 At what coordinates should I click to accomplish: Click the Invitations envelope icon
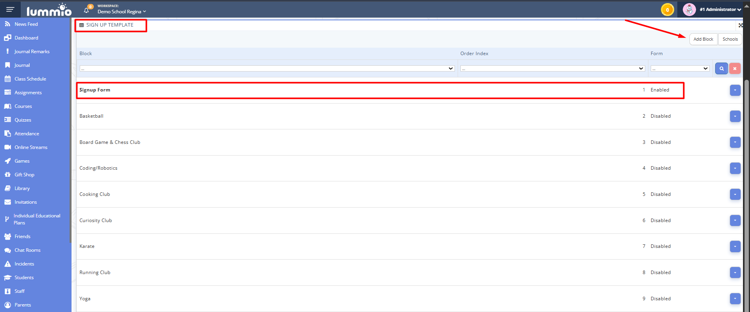point(7,202)
